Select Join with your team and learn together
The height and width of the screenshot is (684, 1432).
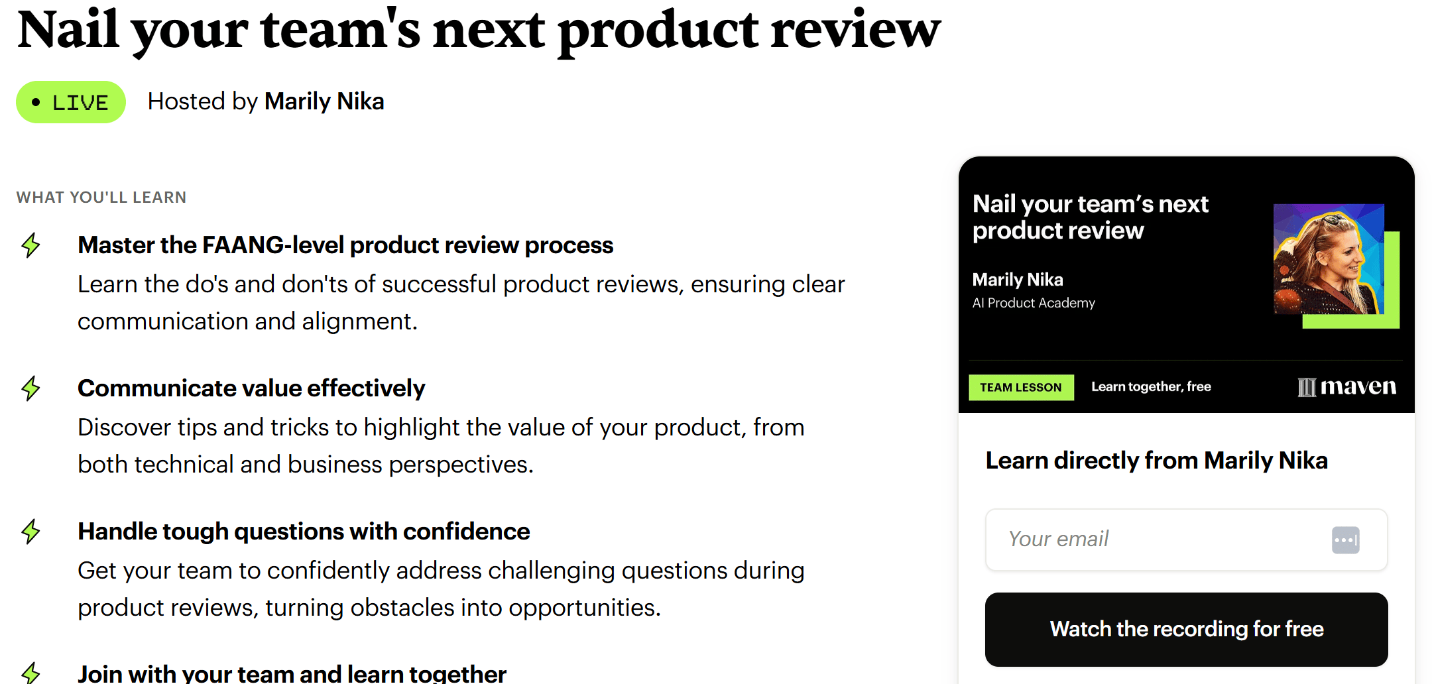292,673
